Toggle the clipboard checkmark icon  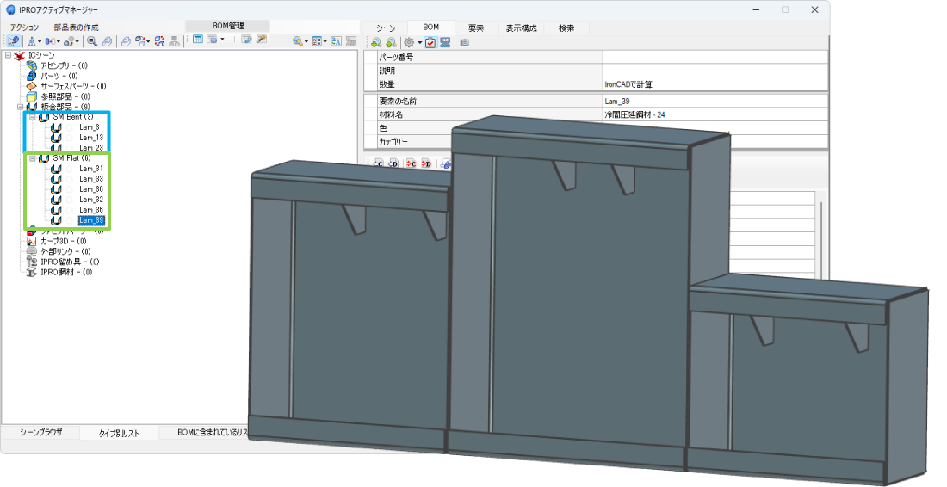click(430, 43)
